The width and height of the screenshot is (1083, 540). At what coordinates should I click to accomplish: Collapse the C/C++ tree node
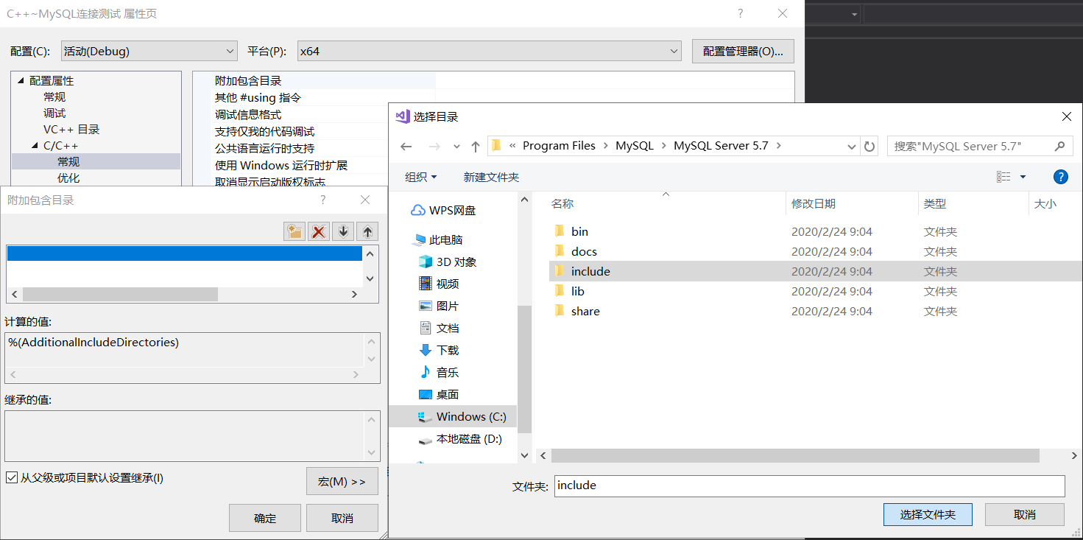point(35,145)
